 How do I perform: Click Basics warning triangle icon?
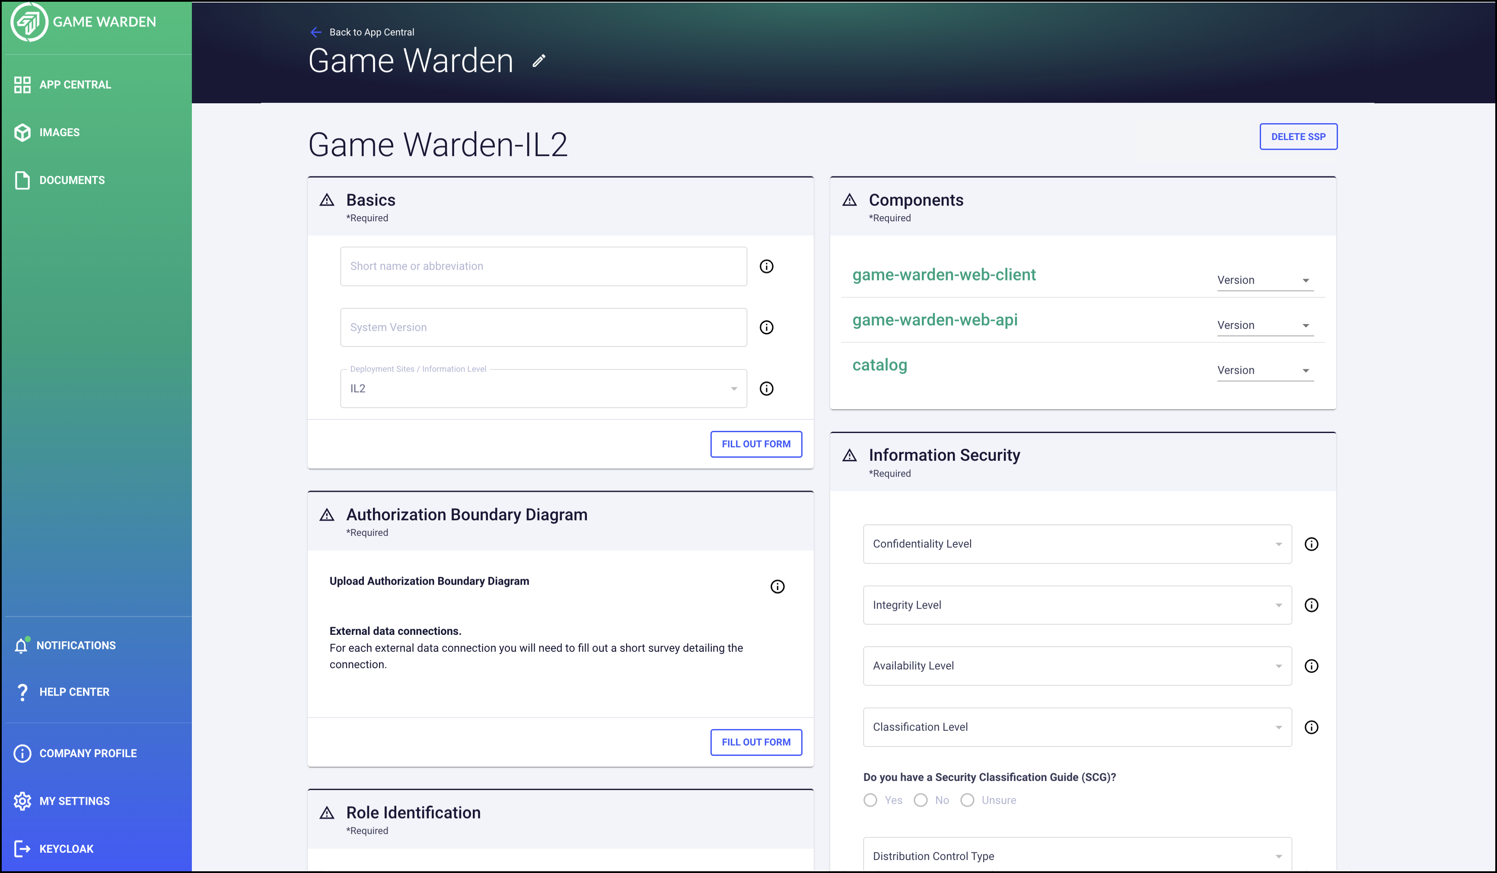pos(327,200)
